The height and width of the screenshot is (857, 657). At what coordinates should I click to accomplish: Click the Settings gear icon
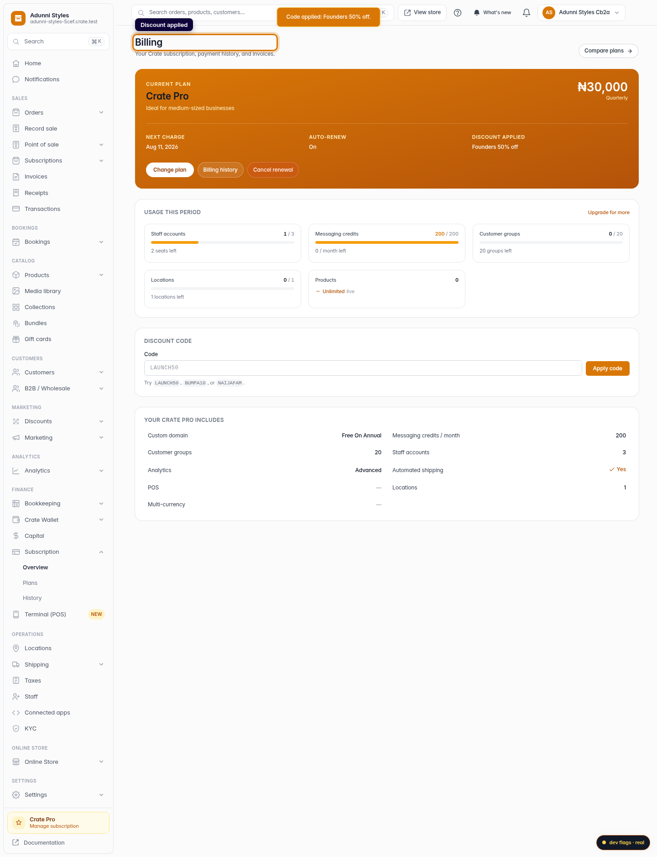(16, 795)
